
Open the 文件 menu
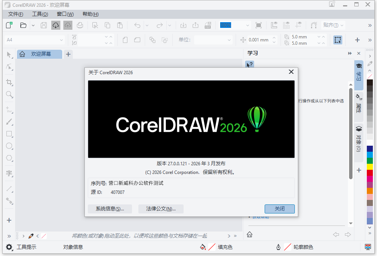(x=15, y=14)
